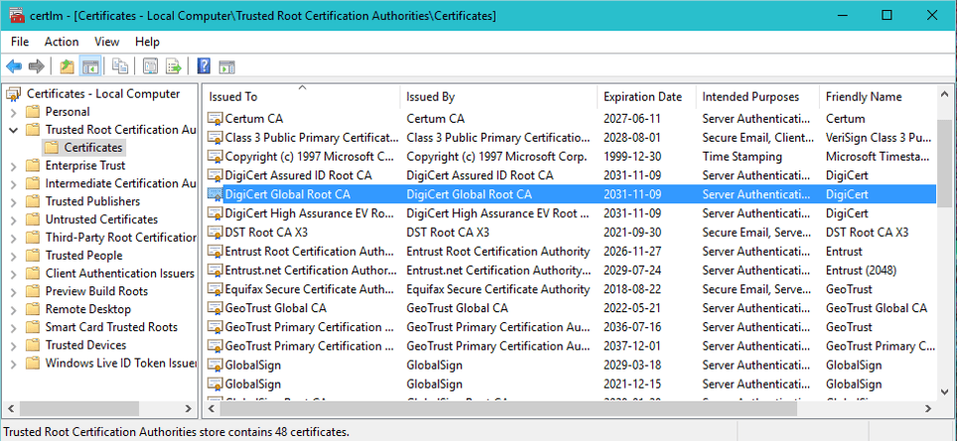
Task: Click folder icon next to Personal
Action: [x=34, y=111]
